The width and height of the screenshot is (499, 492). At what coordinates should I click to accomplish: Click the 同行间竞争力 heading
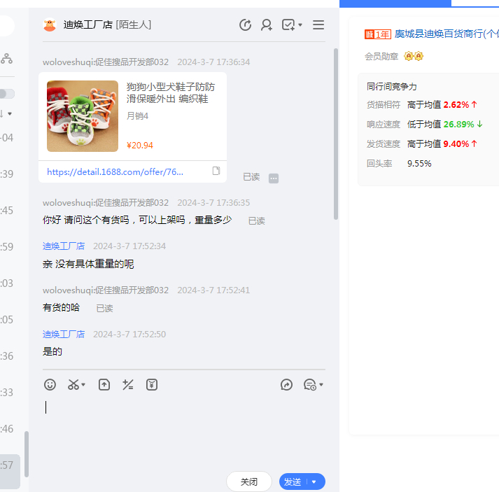click(x=391, y=87)
